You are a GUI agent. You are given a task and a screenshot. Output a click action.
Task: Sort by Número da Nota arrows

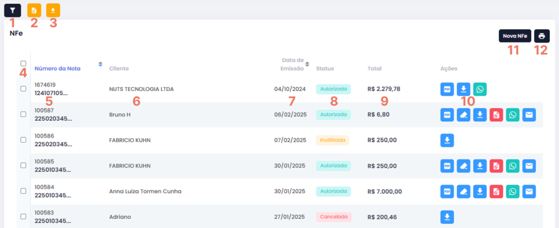coord(100,64)
